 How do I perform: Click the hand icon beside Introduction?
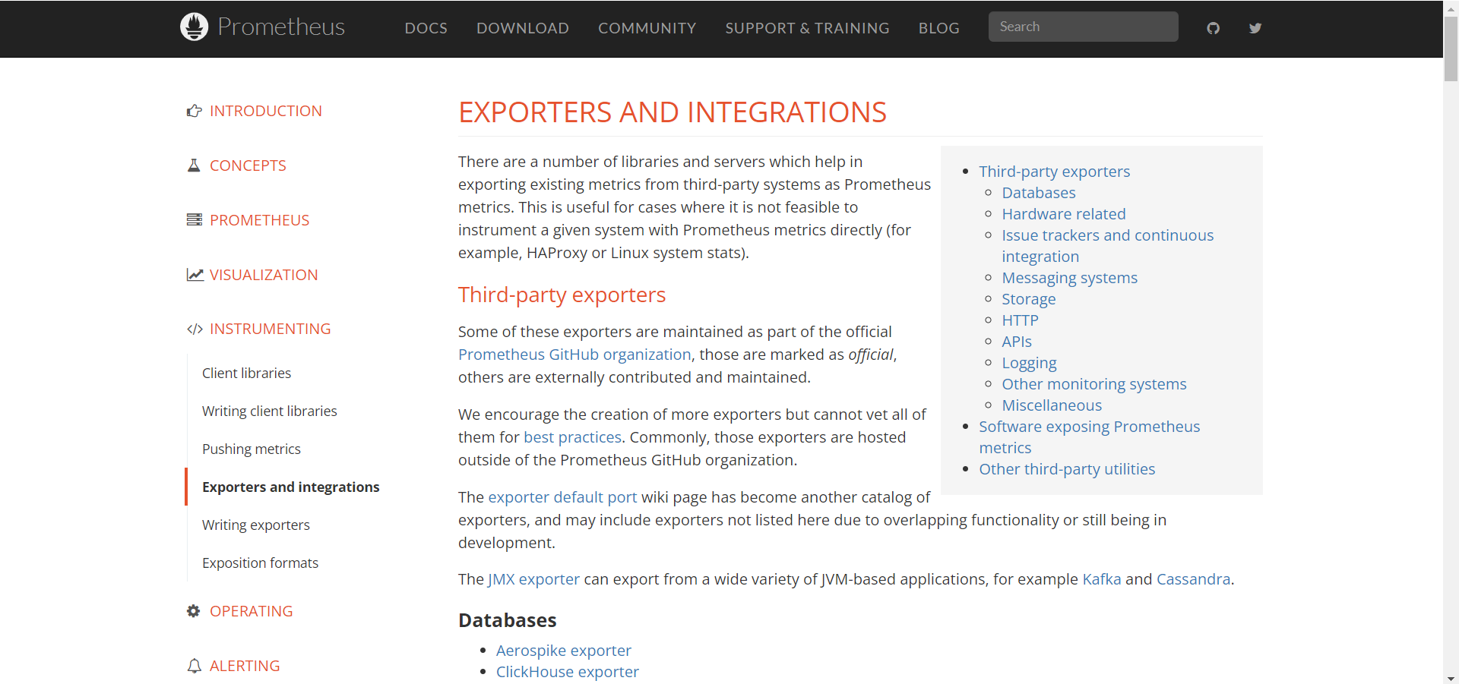coord(194,111)
